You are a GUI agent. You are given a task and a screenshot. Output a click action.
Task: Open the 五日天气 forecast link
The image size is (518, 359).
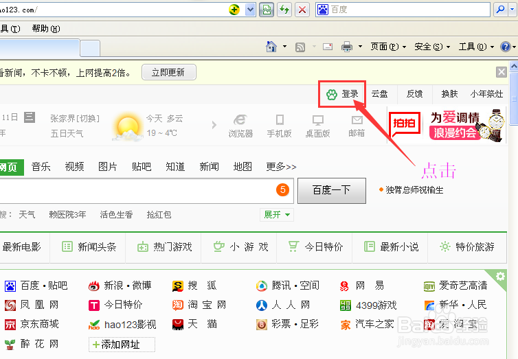tap(67, 134)
